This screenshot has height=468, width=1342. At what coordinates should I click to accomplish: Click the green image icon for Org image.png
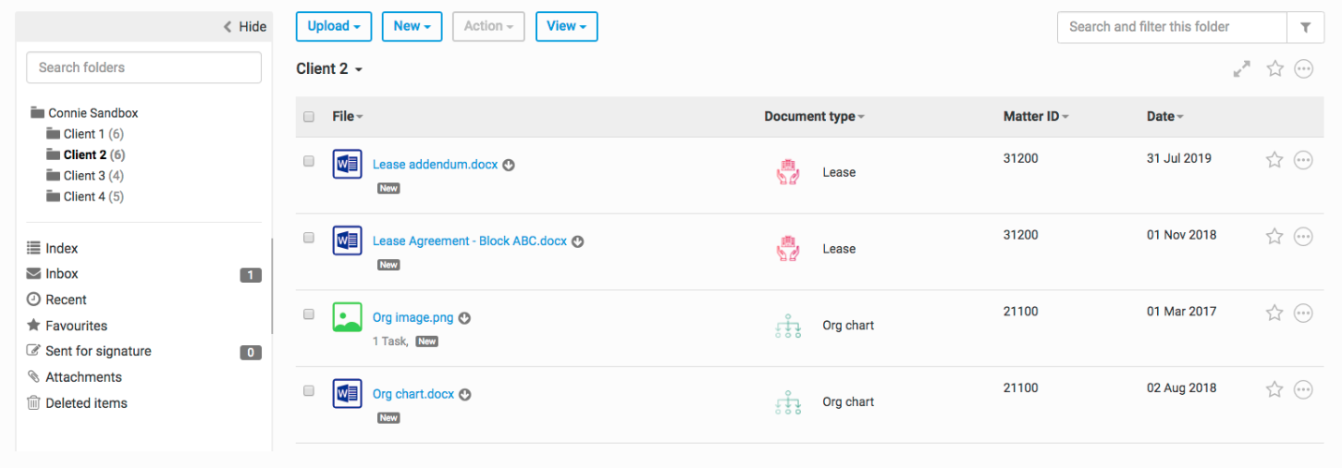click(x=347, y=317)
